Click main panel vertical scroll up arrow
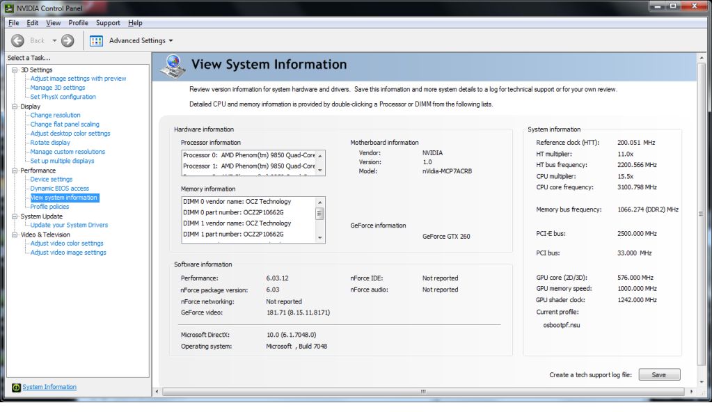Image resolution: width=712 pixels, height=412 pixels. (x=702, y=58)
